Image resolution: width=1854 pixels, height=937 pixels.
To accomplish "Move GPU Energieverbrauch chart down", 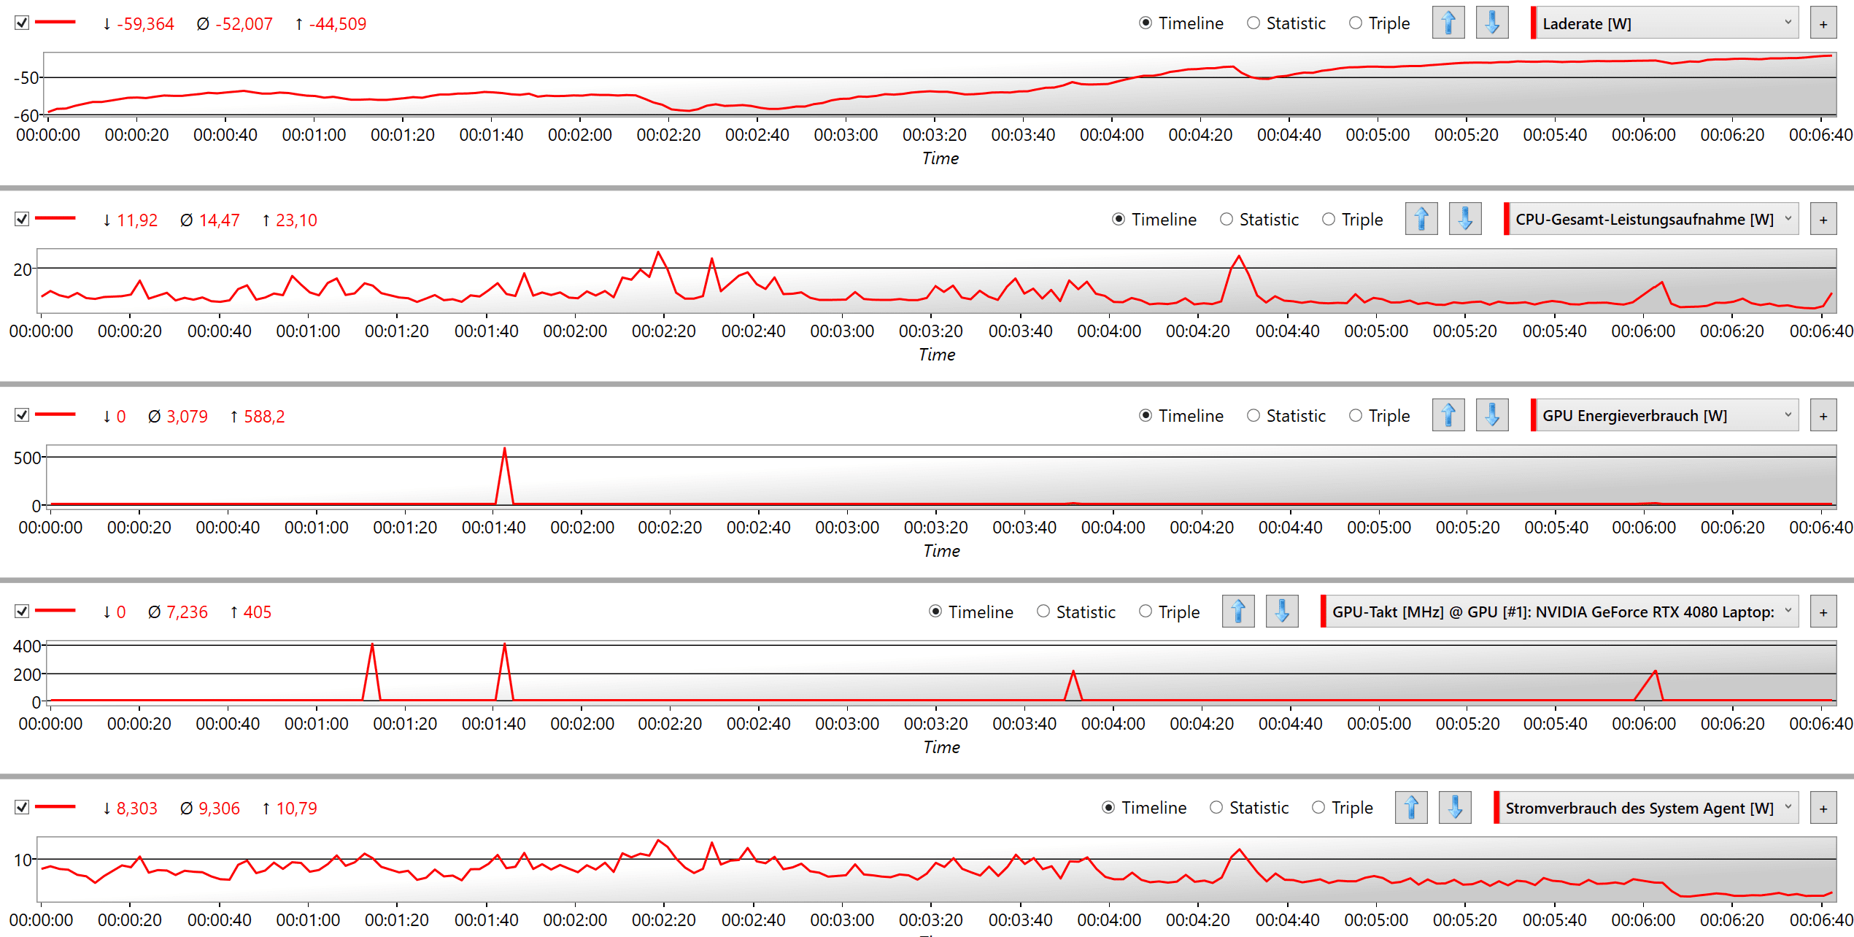I will click(1492, 415).
